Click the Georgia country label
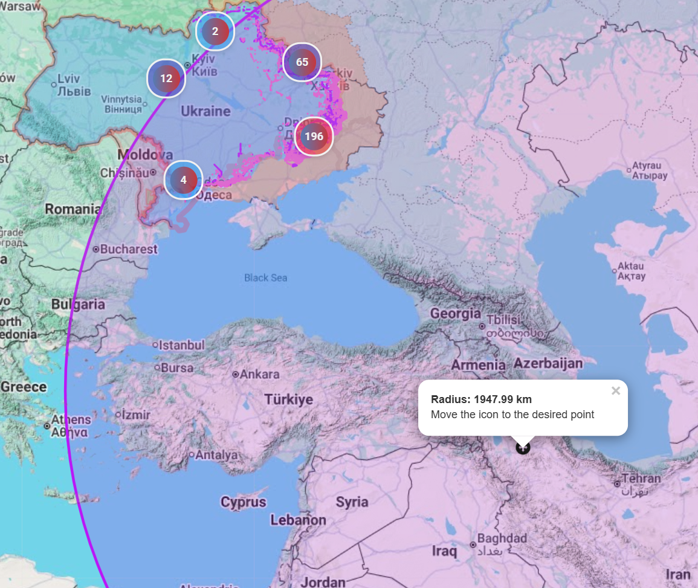 click(456, 314)
